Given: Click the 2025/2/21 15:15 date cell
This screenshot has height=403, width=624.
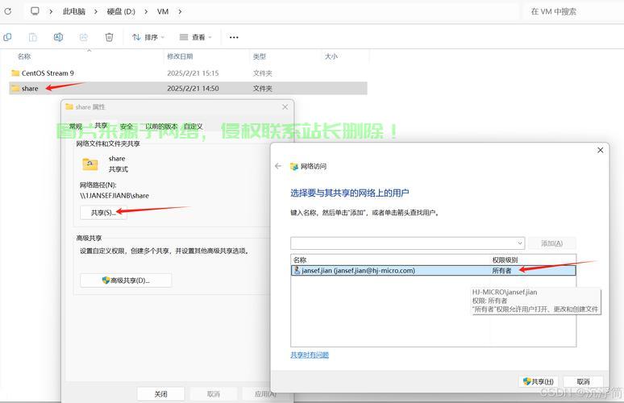Looking at the screenshot, I should click(193, 73).
